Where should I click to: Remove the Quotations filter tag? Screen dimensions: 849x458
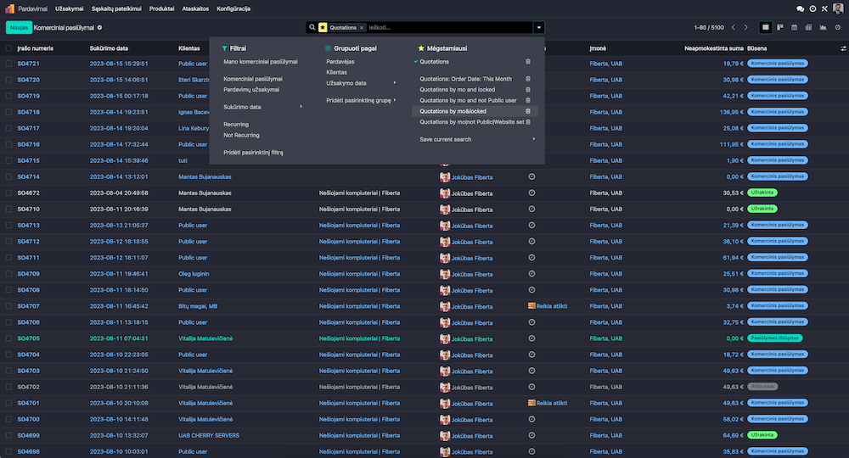click(362, 27)
